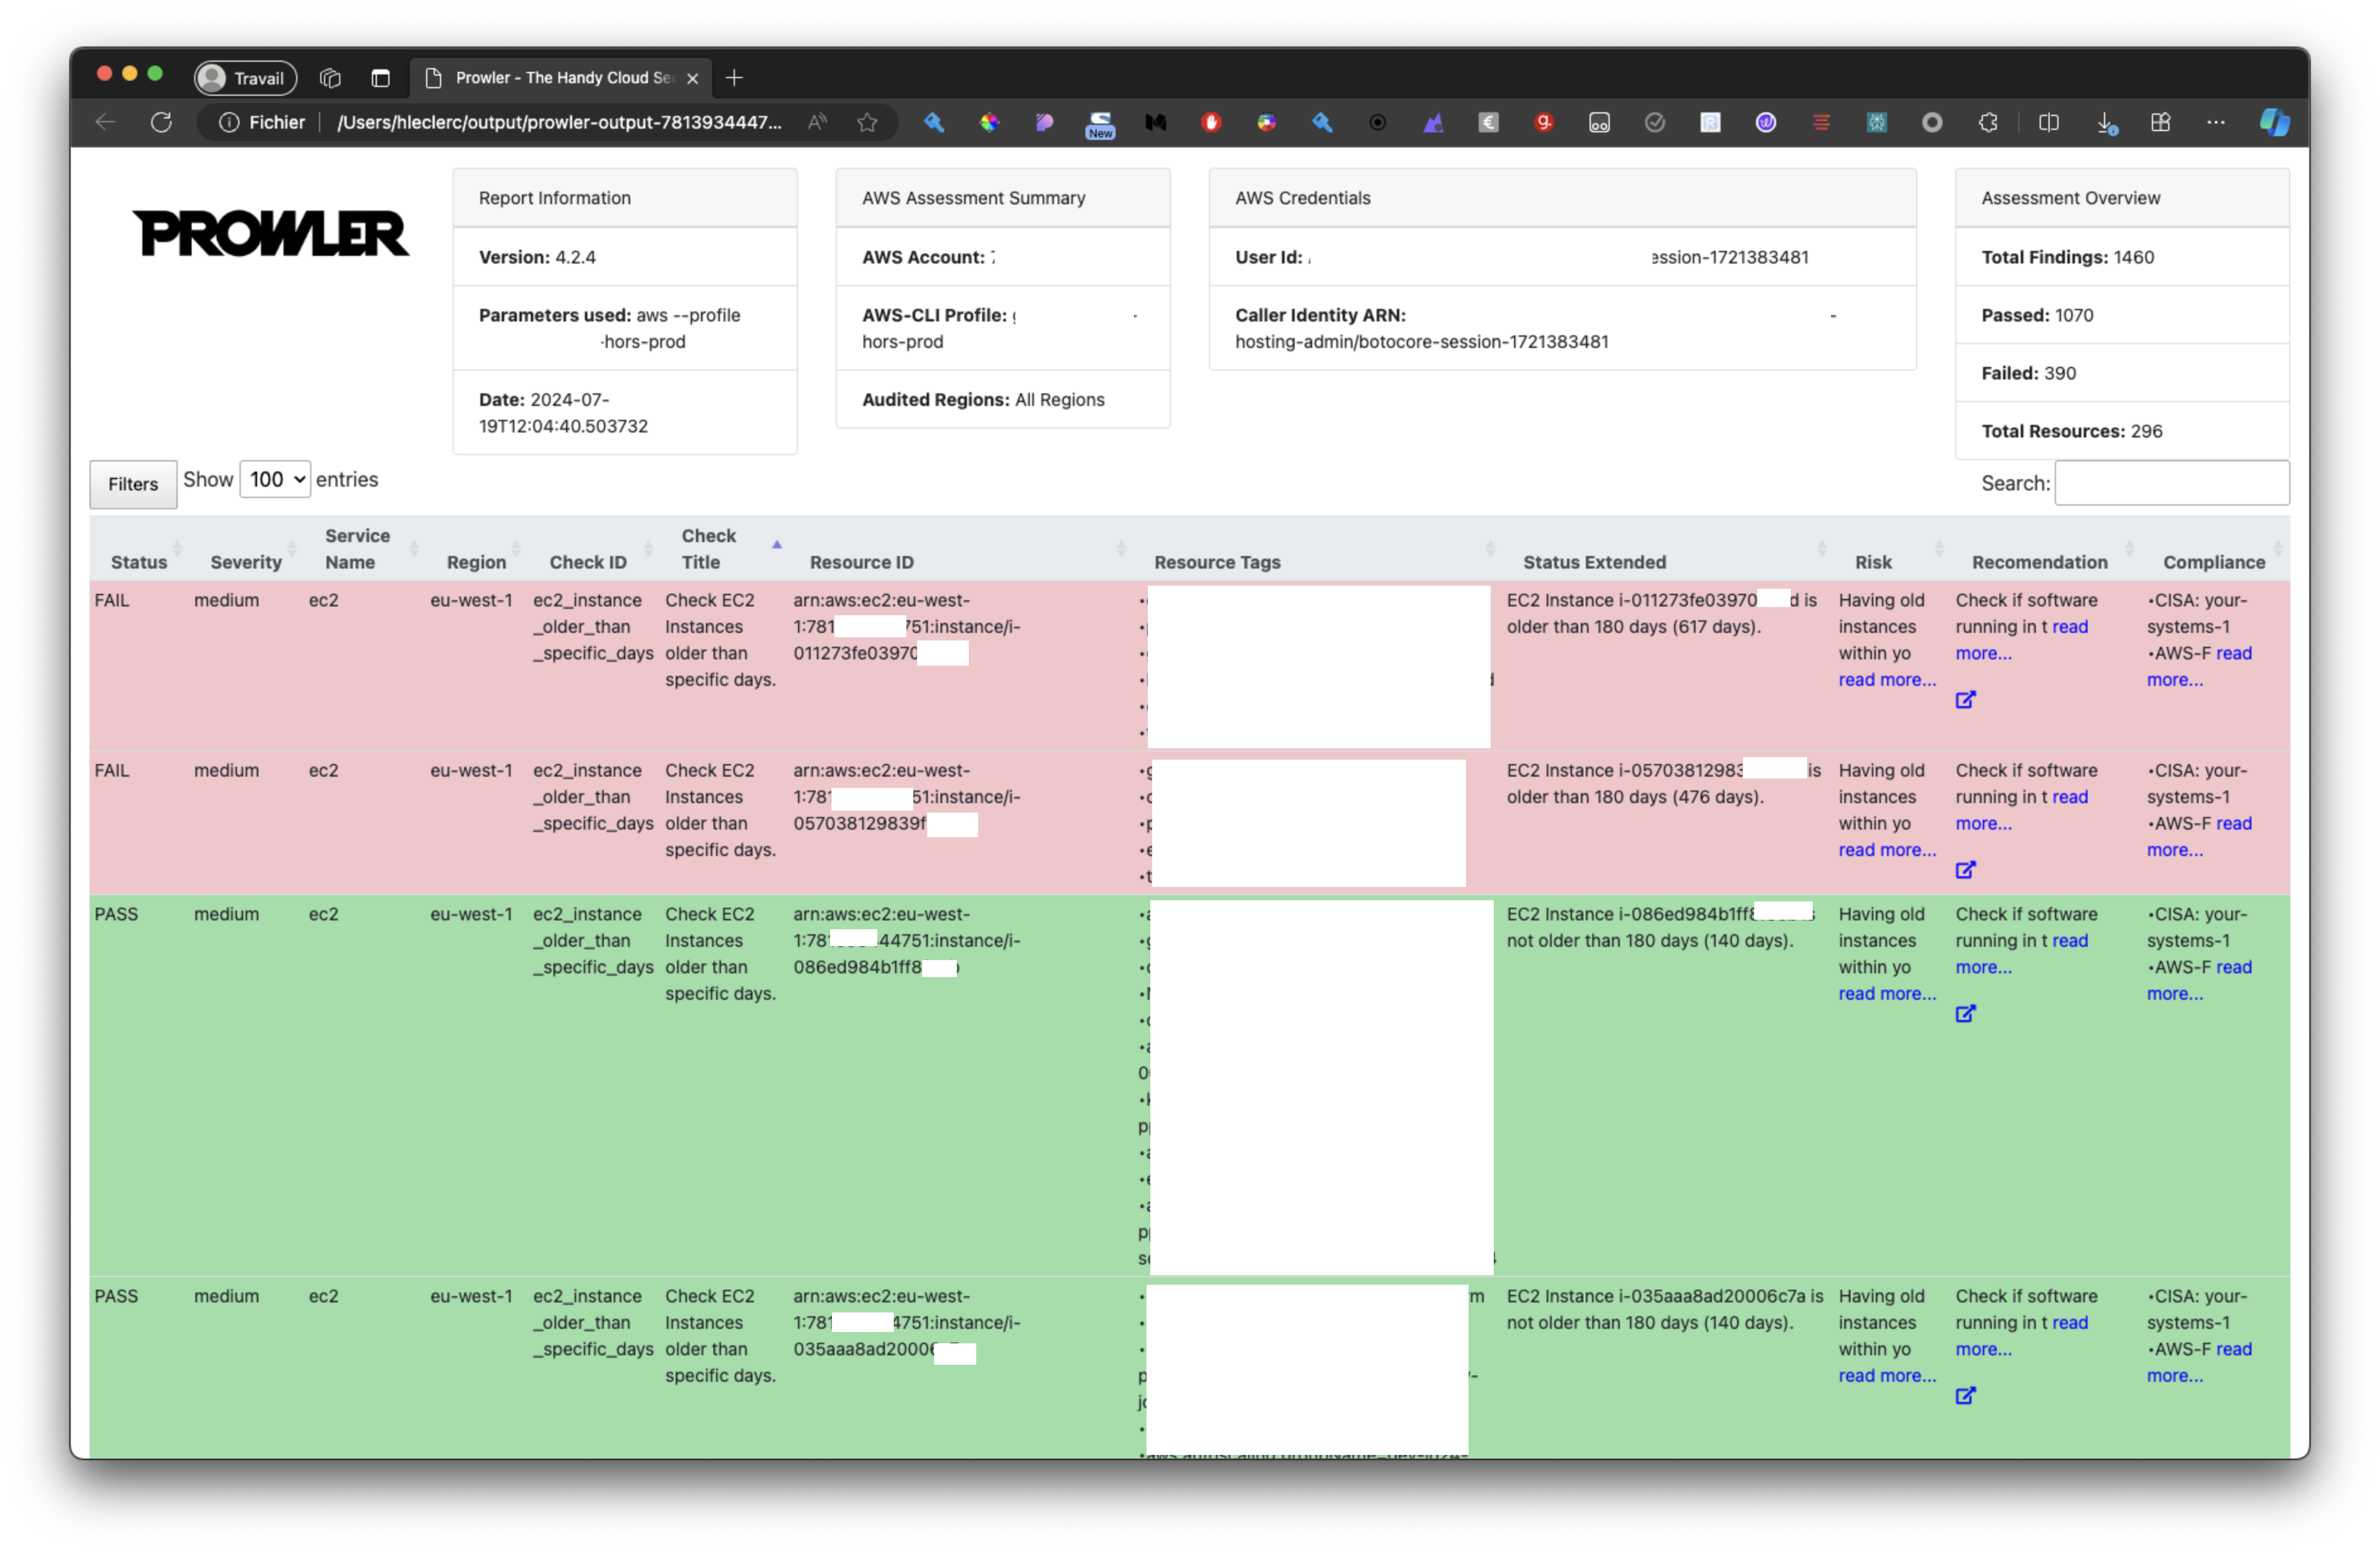2380x1552 pixels.
Task: Open the show entries 100 dropdown
Action: [x=275, y=480]
